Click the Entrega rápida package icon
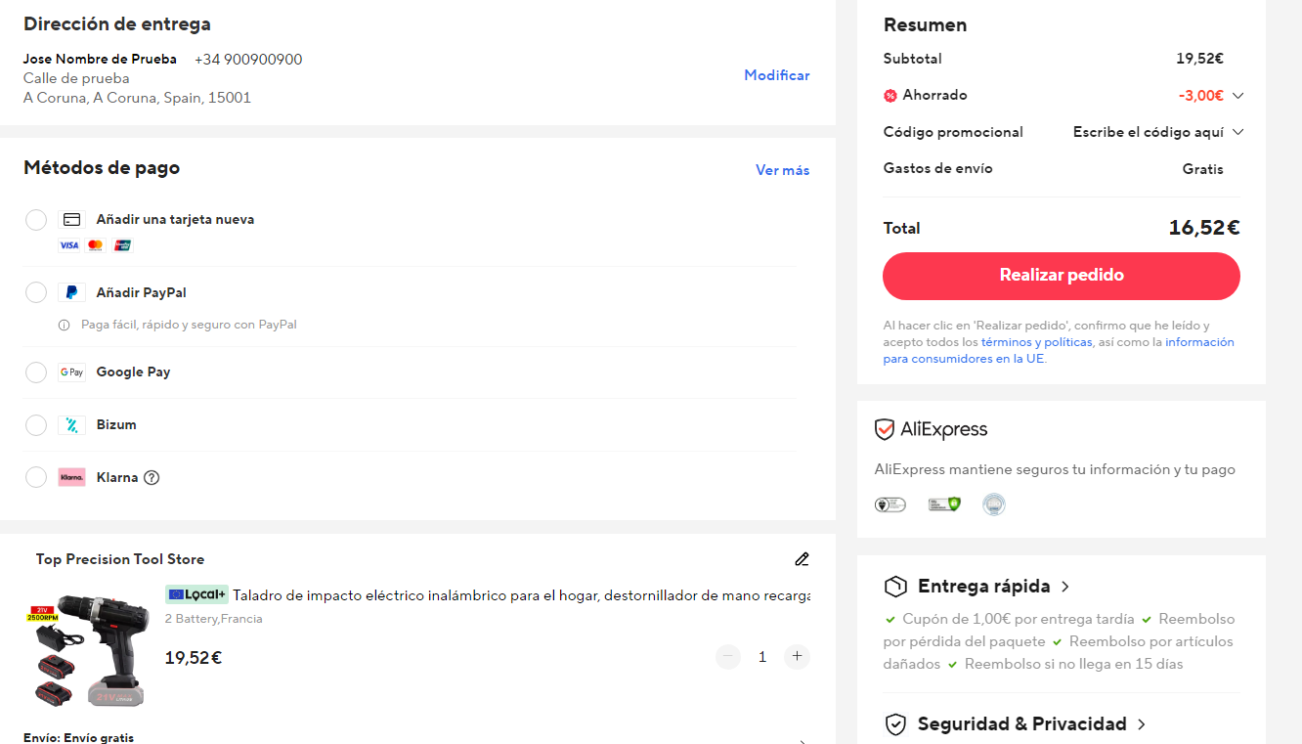Viewport: 1302px width, 744px height. click(895, 587)
